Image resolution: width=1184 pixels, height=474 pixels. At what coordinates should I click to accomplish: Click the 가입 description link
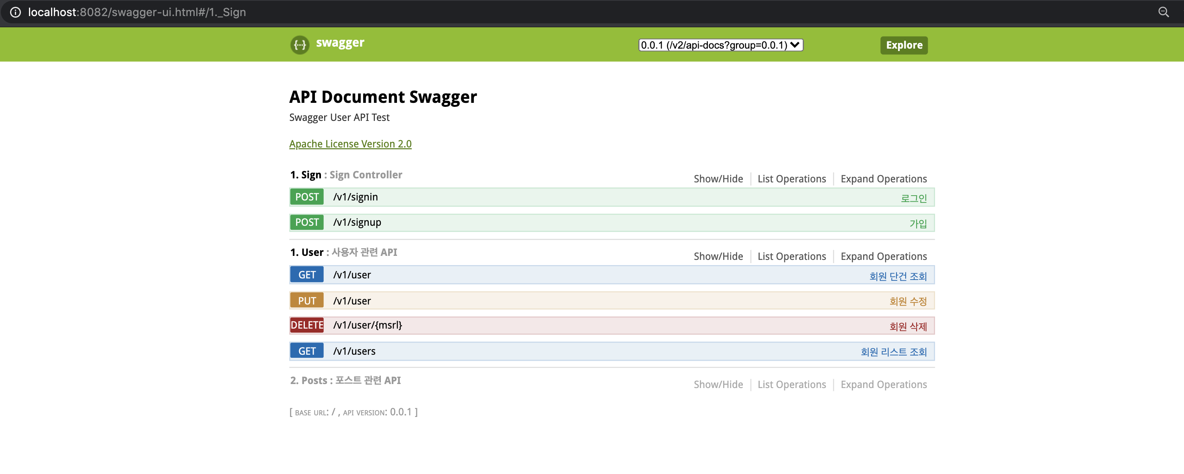pyautogui.click(x=918, y=224)
